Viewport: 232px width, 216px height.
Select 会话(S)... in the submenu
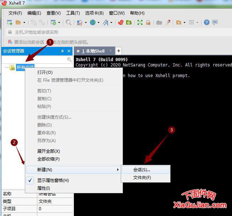click(146, 170)
